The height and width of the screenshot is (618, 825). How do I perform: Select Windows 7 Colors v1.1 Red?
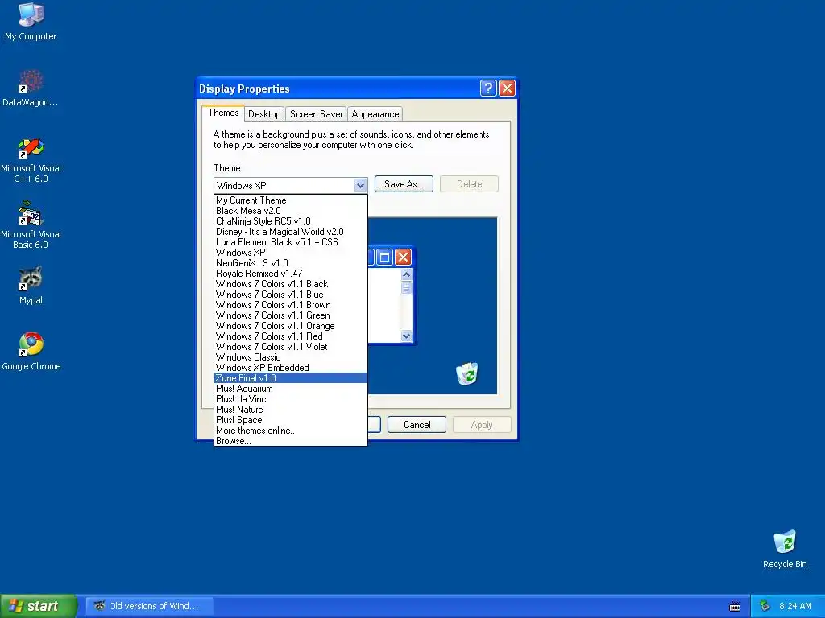[x=290, y=336]
